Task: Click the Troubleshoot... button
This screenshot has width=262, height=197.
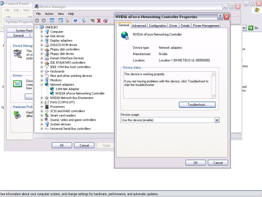Action: (197, 105)
